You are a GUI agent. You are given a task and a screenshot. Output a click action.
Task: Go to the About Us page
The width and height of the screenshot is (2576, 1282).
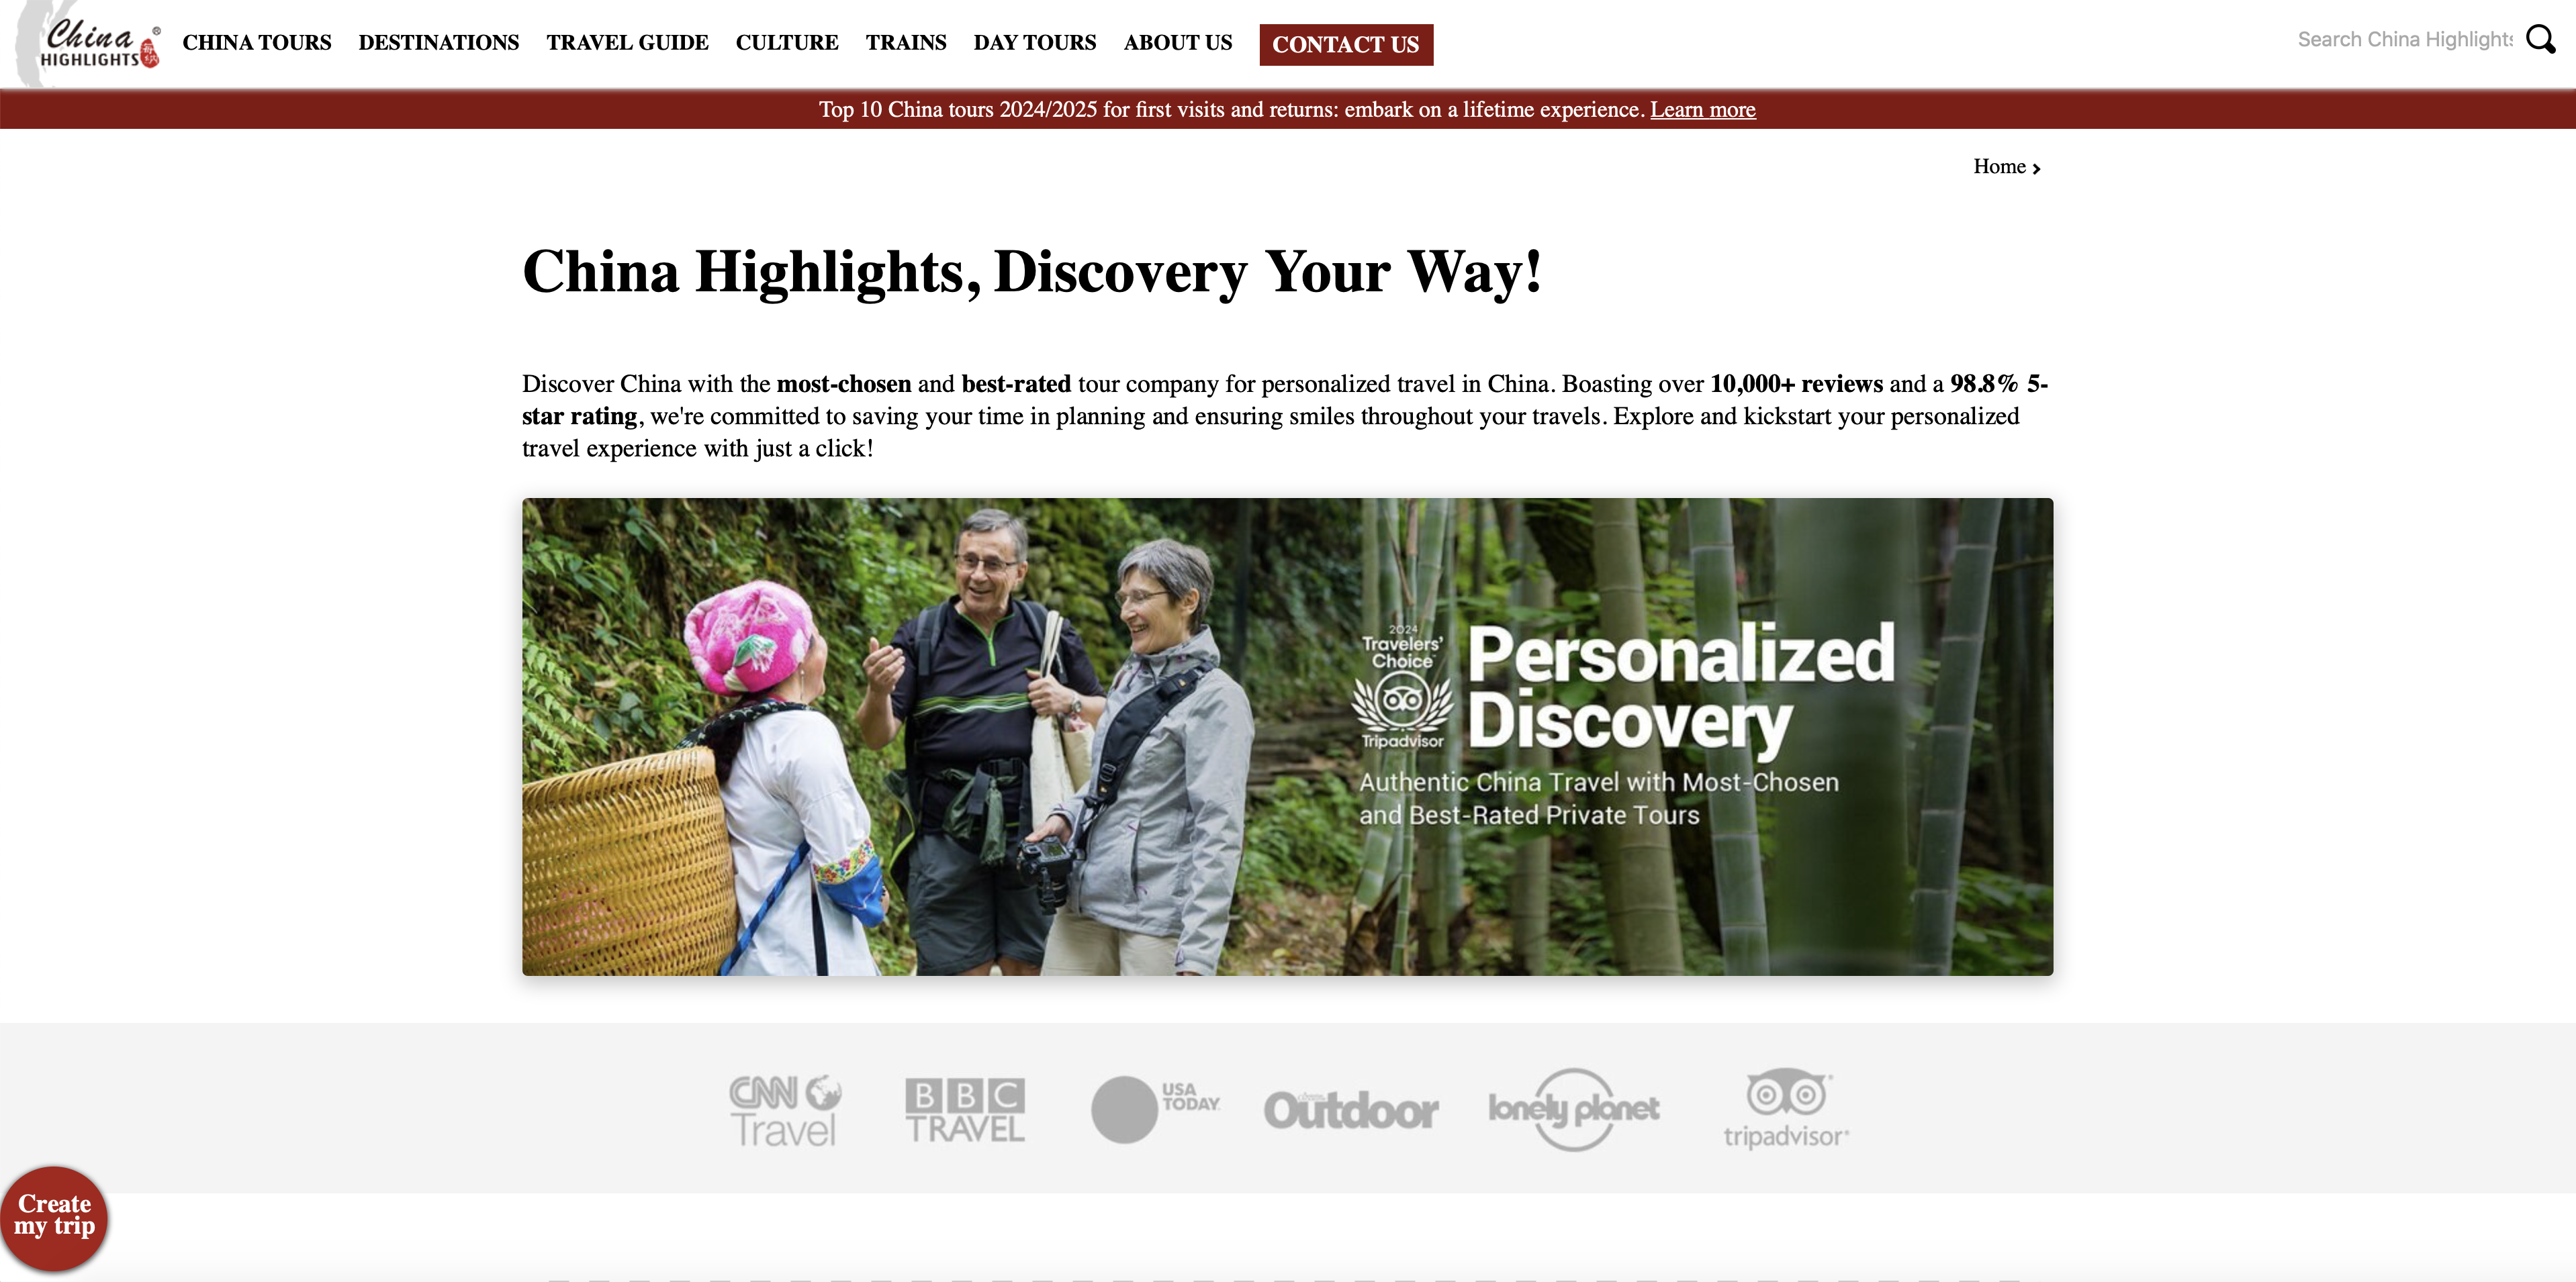1178,42
